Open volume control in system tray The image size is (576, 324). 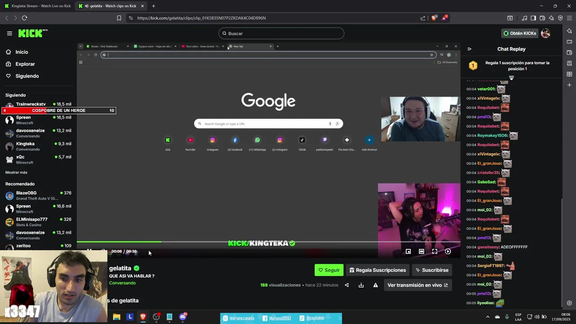click(x=536, y=317)
